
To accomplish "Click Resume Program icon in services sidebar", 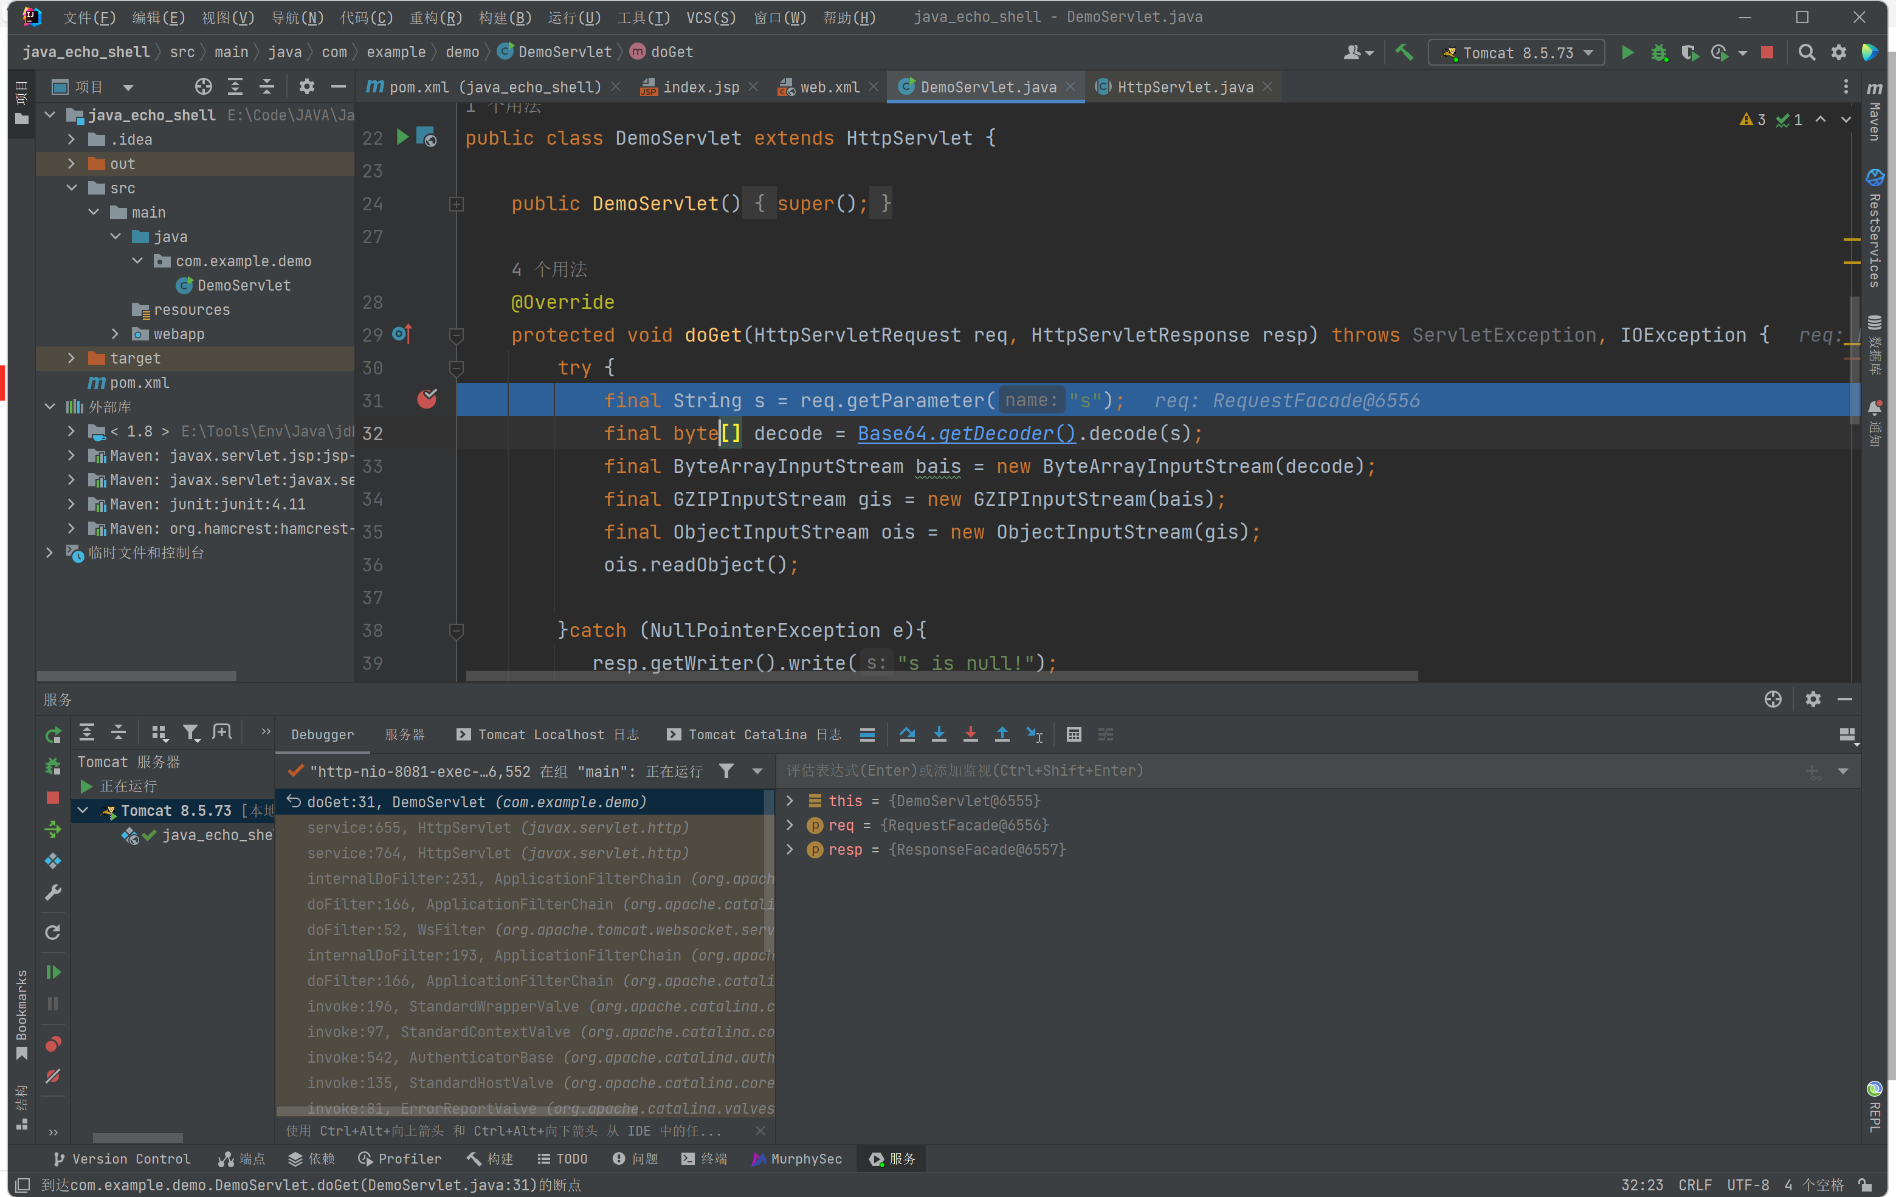I will pos(53,972).
